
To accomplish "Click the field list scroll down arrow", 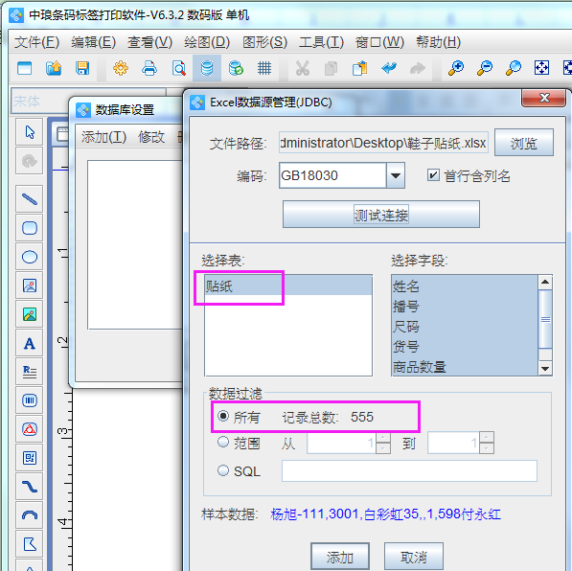I will click(545, 368).
